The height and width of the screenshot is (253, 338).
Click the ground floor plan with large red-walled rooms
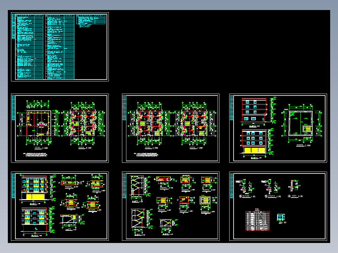[38, 123]
